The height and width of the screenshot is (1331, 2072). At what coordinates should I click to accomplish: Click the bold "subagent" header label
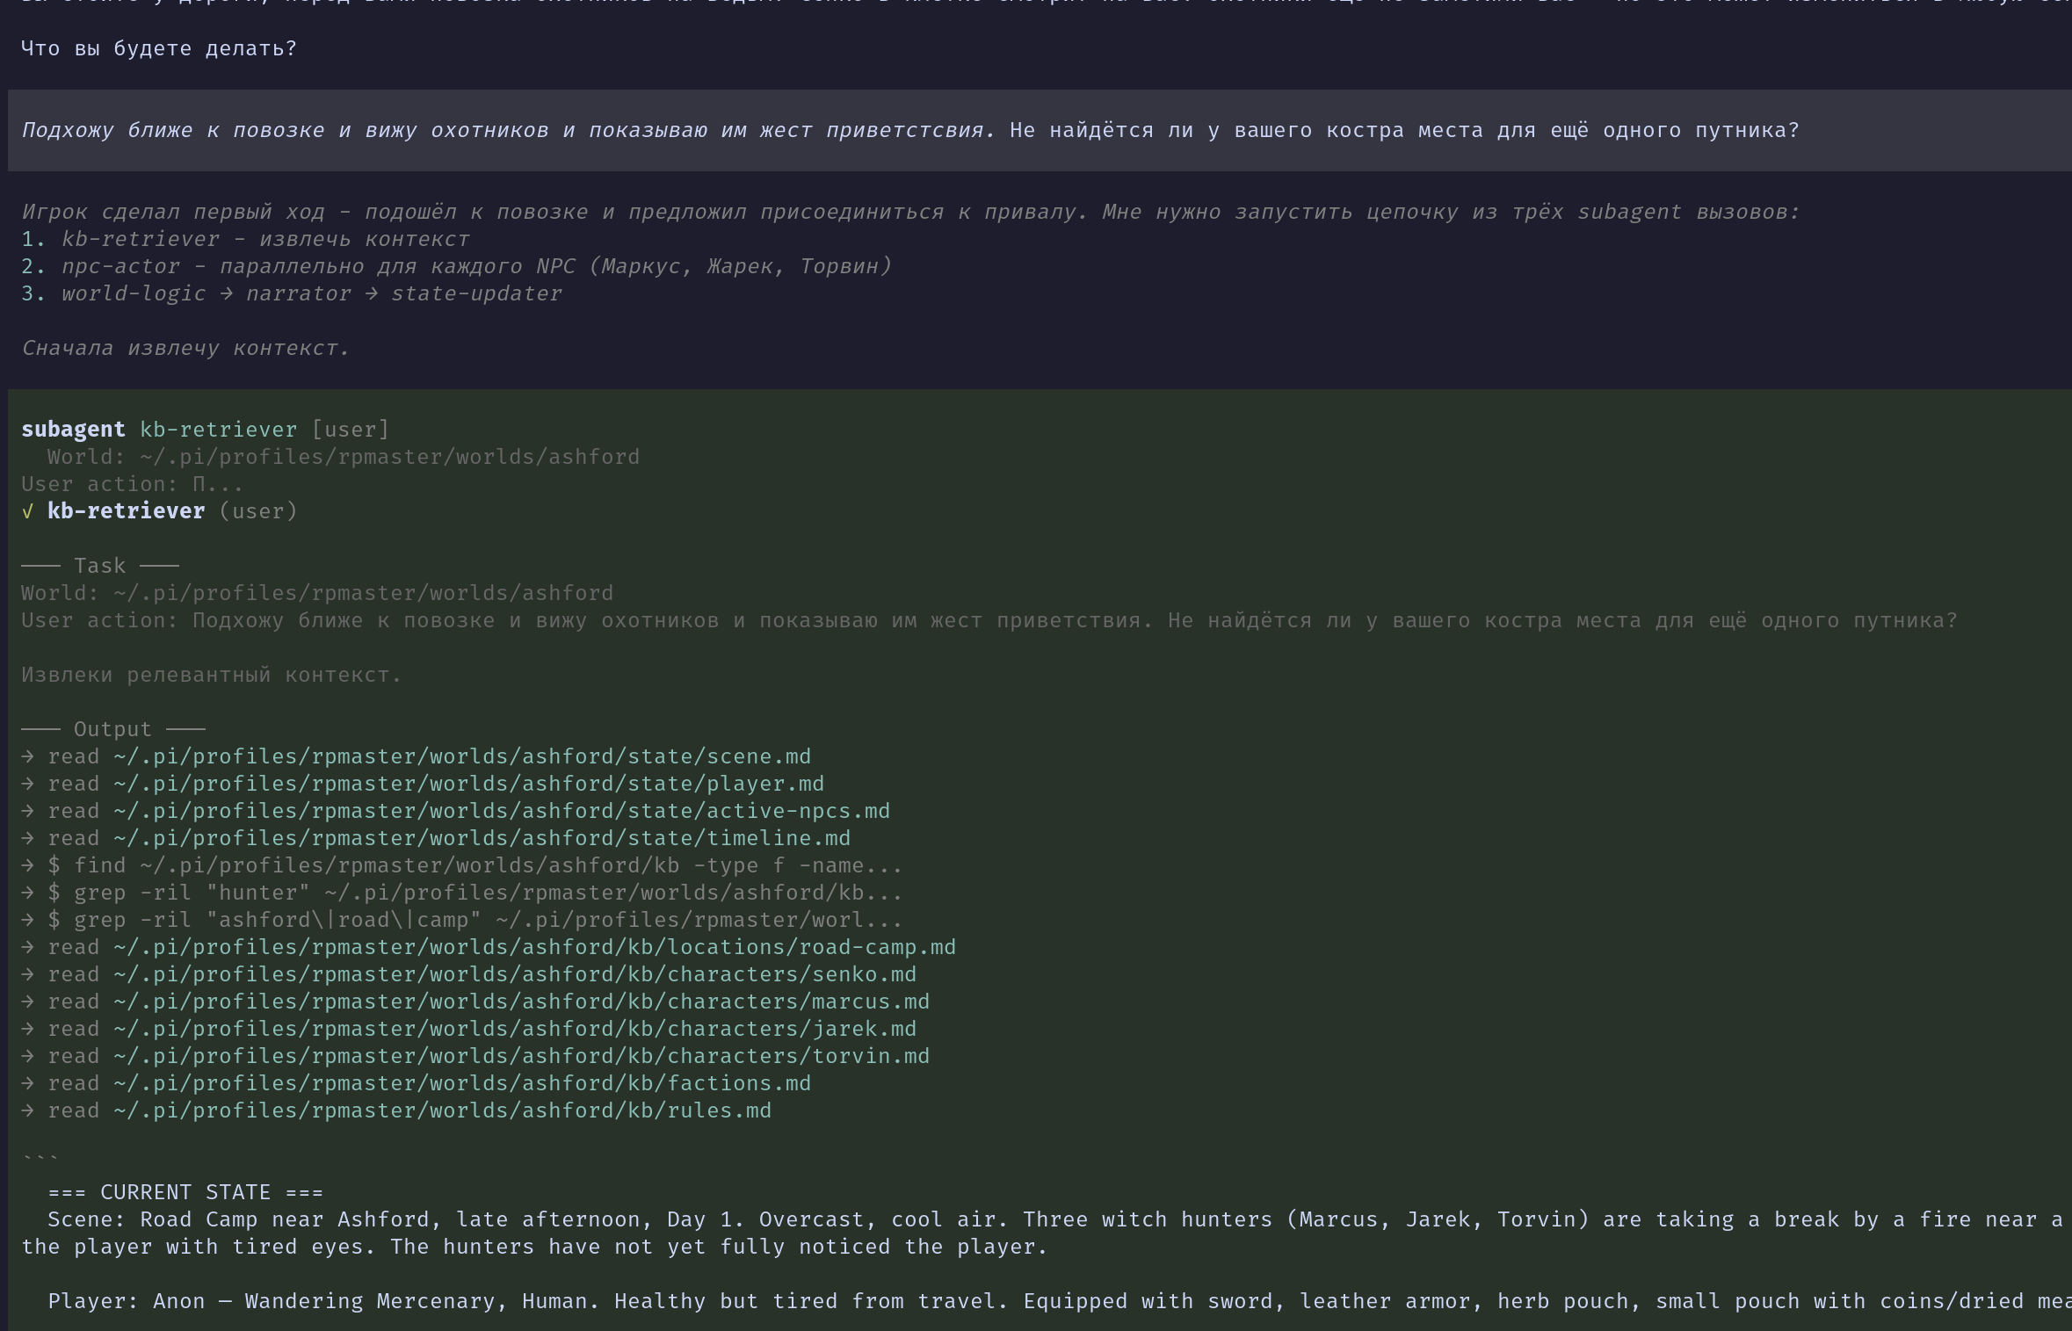coord(73,430)
